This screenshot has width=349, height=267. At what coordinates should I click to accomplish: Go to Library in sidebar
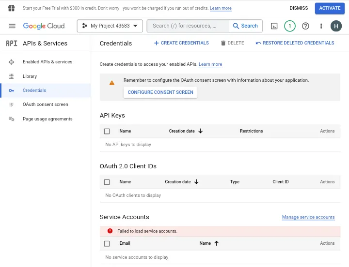(46, 76)
